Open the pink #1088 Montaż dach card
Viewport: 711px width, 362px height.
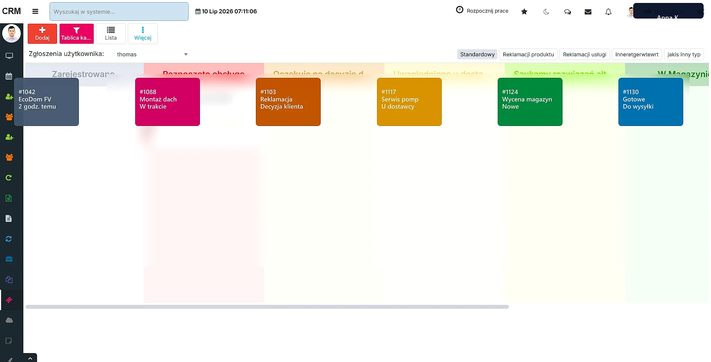tap(167, 102)
